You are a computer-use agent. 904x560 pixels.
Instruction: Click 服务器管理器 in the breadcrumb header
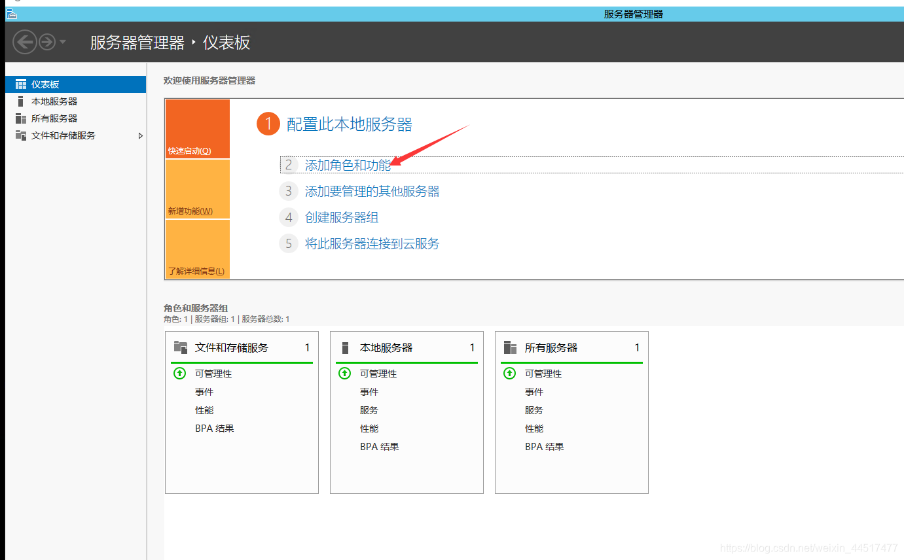(x=137, y=43)
